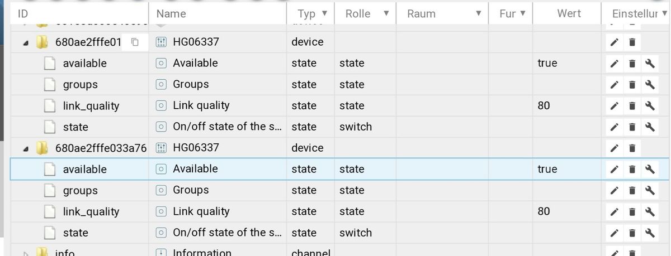The image size is (671, 256).
Task: Open the Einstellungen column dropdown
Action: tap(664, 14)
